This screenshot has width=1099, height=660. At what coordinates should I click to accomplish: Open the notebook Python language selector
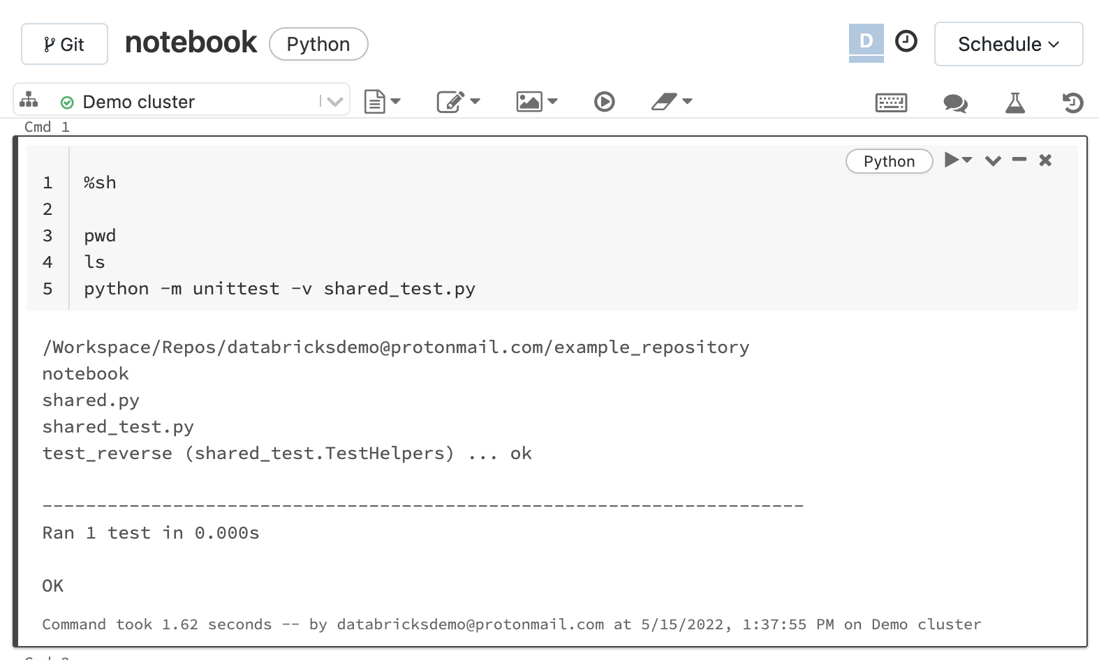point(318,44)
